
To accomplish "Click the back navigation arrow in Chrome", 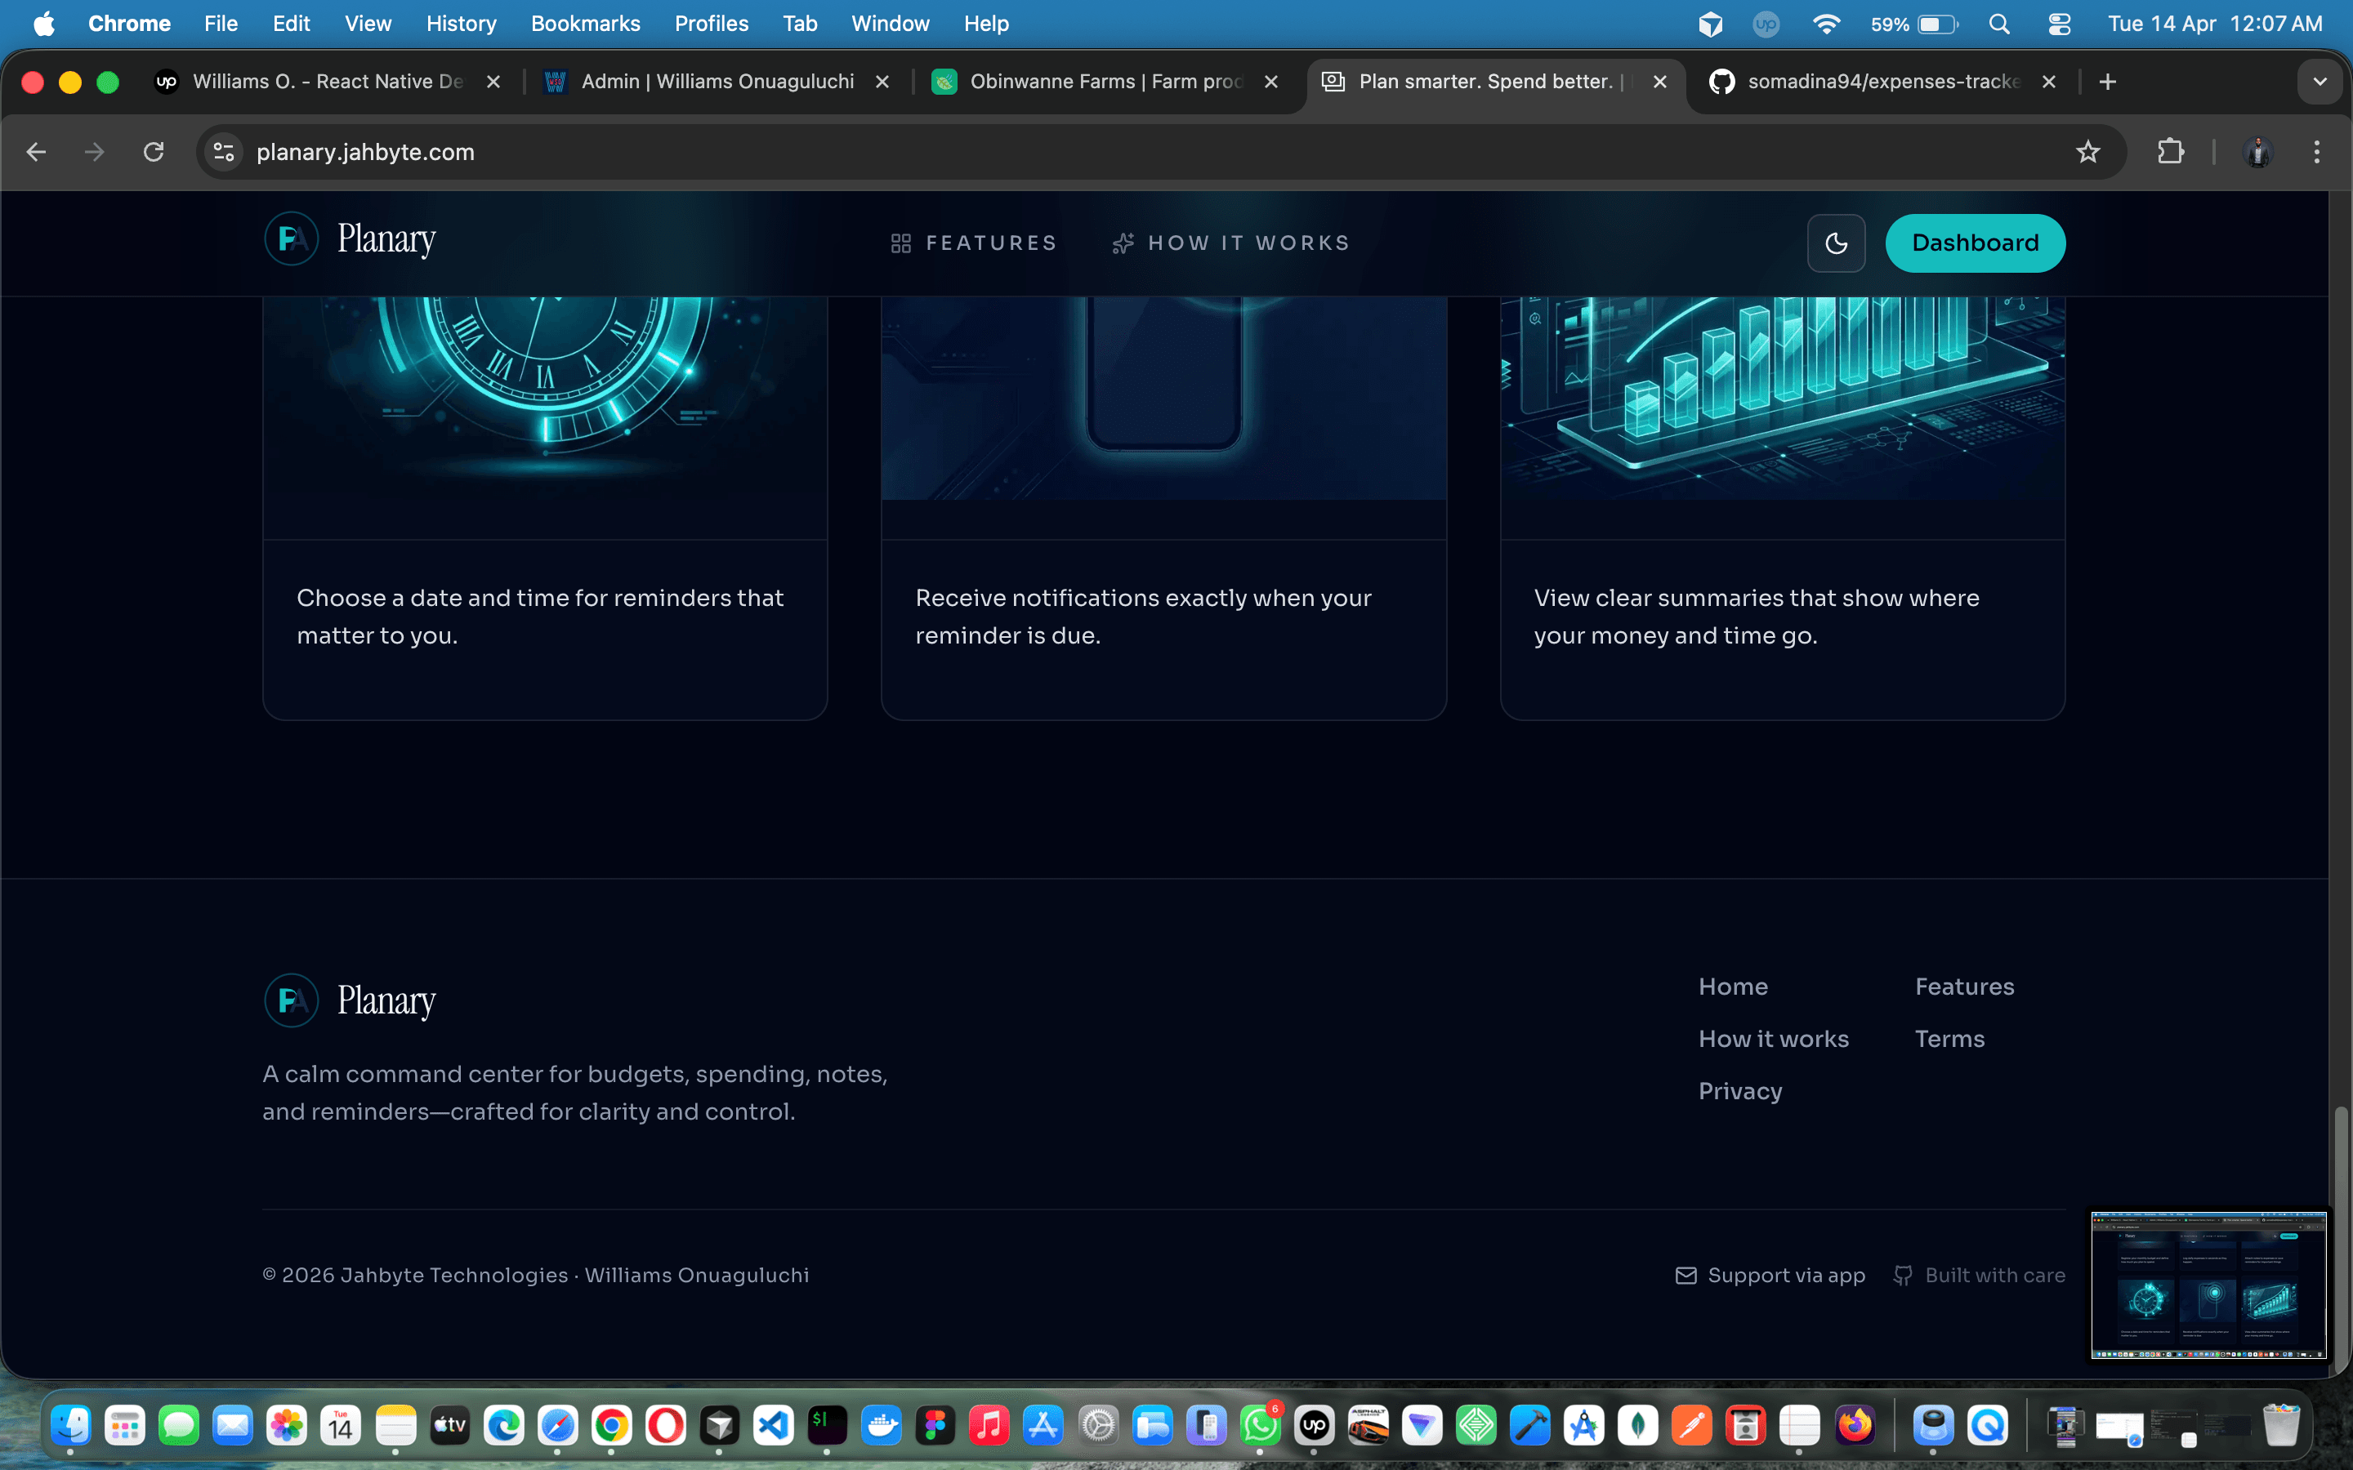I will [36, 152].
